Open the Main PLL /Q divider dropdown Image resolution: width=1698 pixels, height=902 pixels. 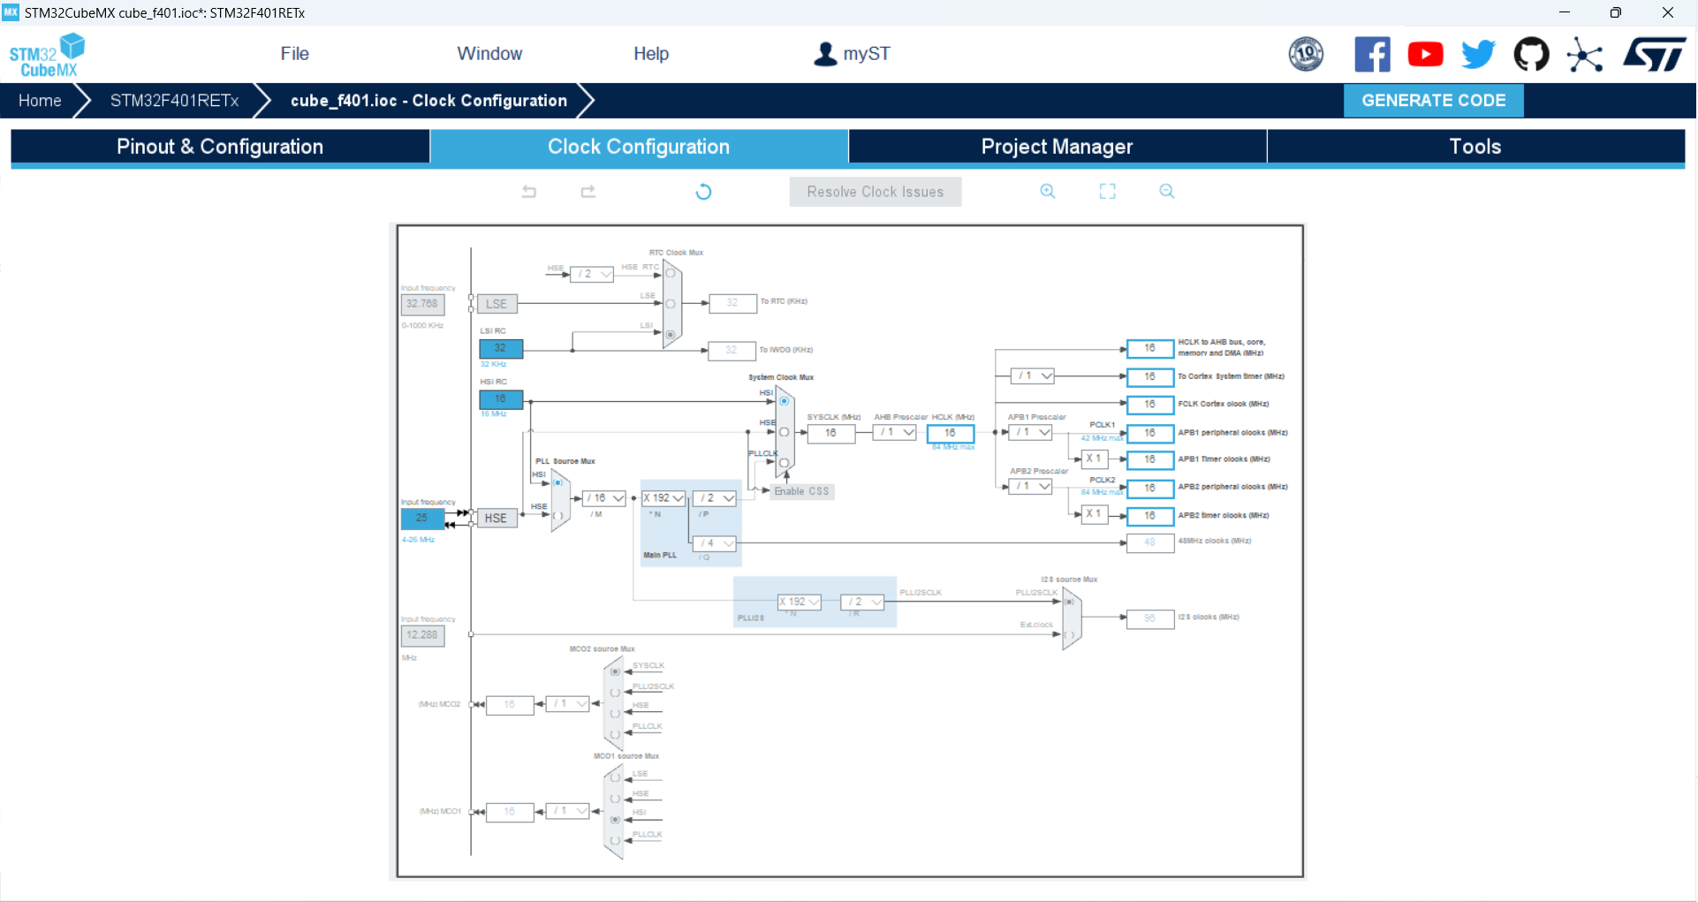pyautogui.click(x=716, y=543)
